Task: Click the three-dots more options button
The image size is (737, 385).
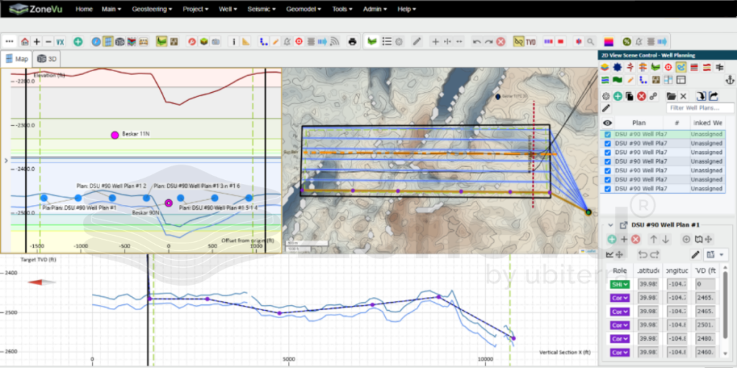Action: click(9, 42)
